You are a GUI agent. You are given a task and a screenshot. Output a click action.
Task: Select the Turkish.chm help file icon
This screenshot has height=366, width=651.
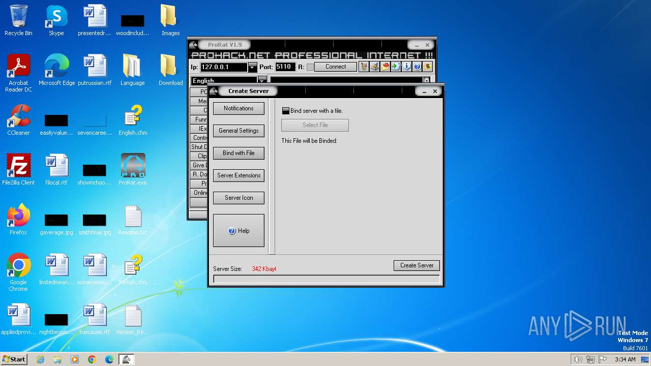click(x=133, y=269)
